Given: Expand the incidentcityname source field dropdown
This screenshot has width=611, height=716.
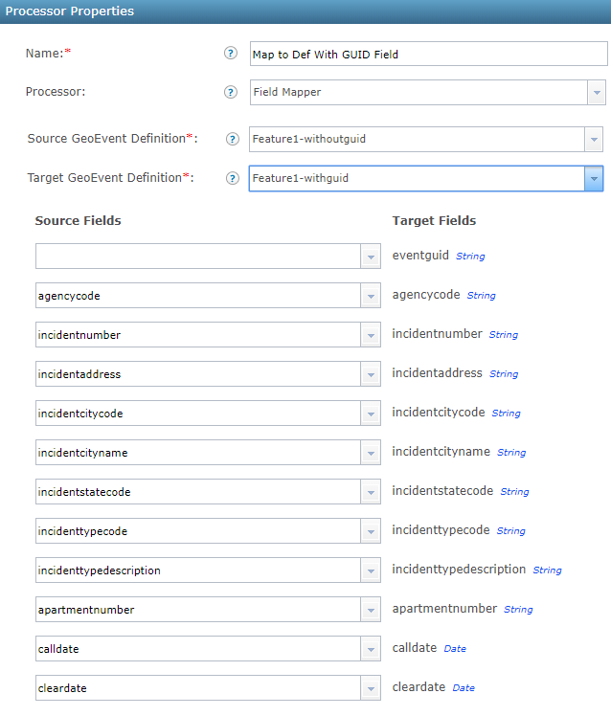Looking at the screenshot, I should coord(371,453).
